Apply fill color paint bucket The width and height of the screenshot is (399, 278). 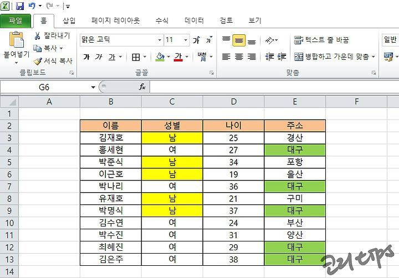[x=160, y=57]
